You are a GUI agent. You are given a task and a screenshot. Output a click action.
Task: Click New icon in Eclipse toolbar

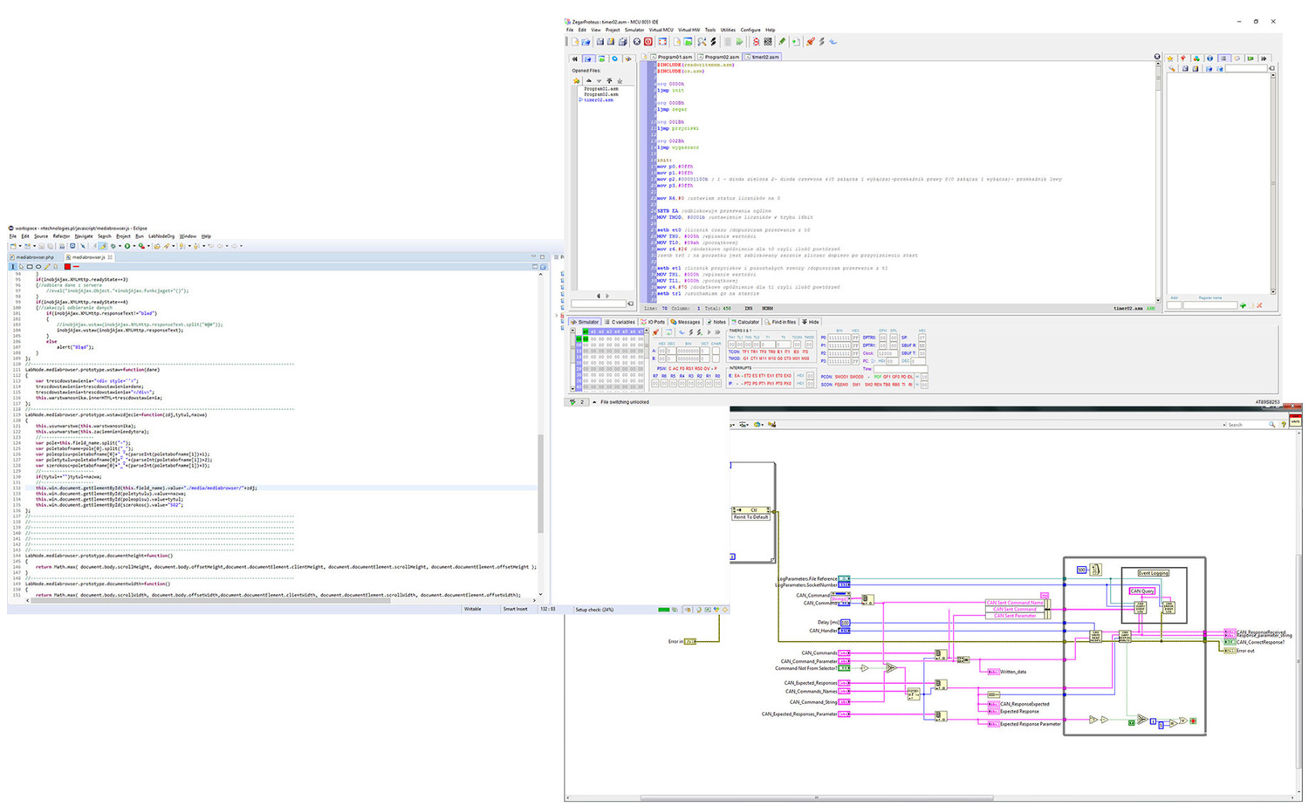click(x=13, y=246)
